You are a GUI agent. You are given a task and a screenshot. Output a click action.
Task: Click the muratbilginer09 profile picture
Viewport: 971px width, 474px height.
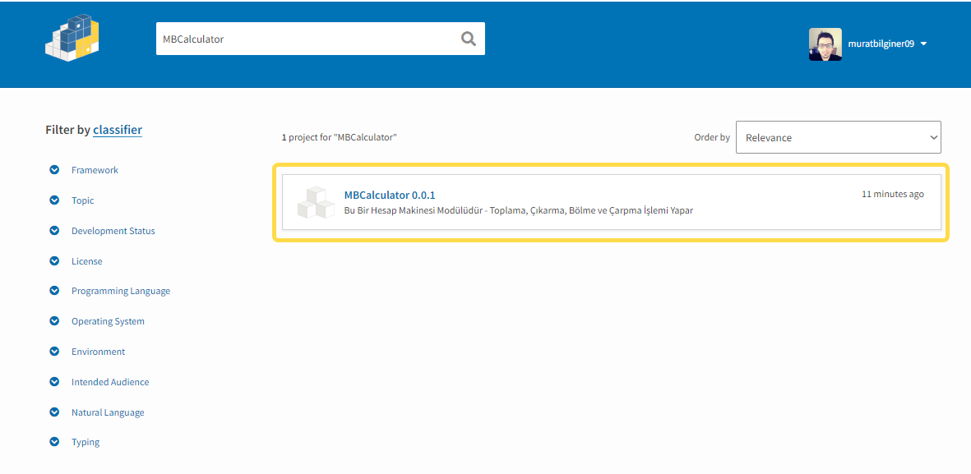coord(825,44)
